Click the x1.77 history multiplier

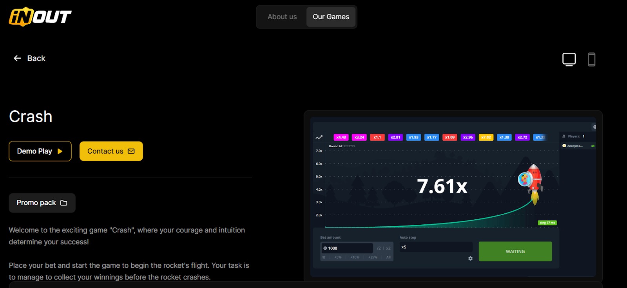[x=431, y=137]
